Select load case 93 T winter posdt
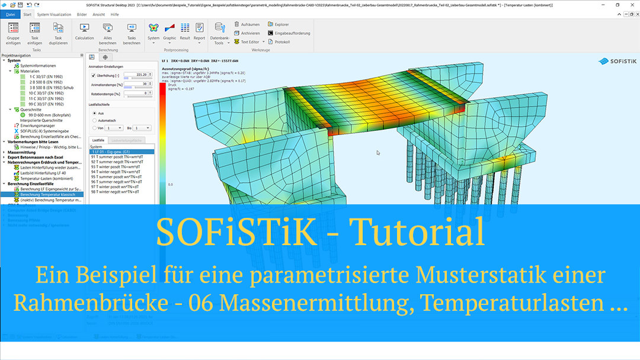640x360 pixels. click(116, 167)
